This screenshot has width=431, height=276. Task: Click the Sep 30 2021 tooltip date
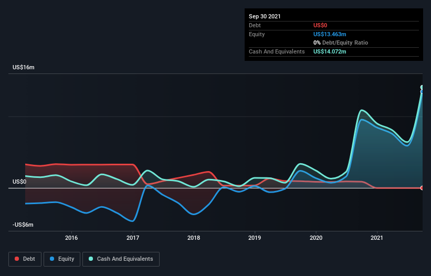[x=265, y=16]
